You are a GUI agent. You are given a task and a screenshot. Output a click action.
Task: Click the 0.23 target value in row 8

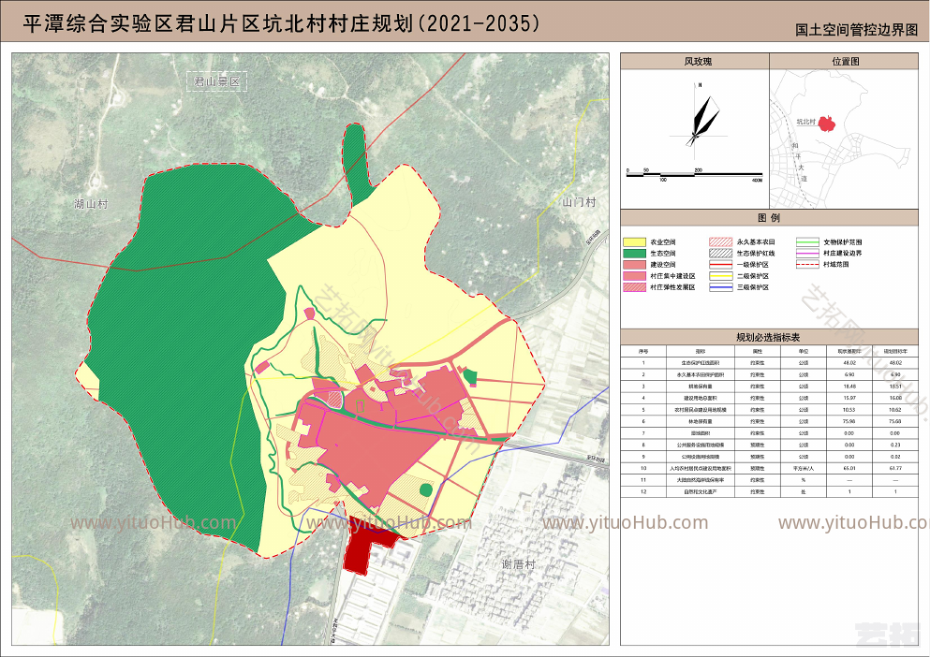tap(895, 445)
